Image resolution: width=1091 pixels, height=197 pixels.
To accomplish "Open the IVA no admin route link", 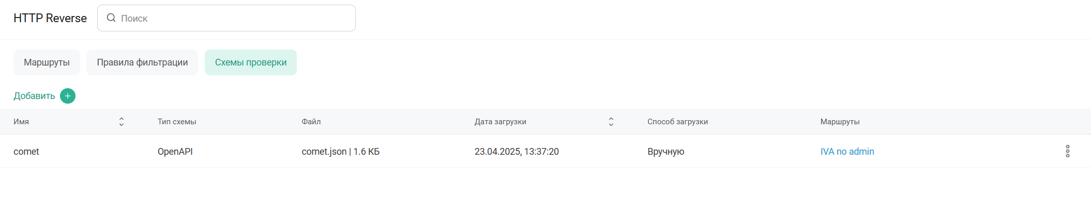I will [847, 152].
